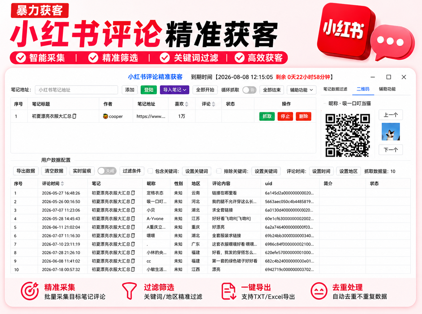The width and height of the screenshot is (422, 314).
Task: Click 导出数据 button
Action: [x=26, y=171]
